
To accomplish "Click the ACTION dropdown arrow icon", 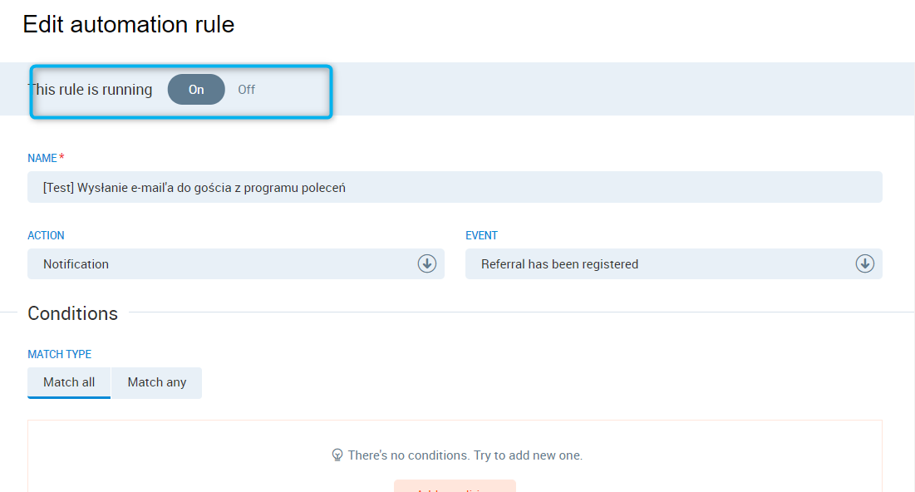I will point(427,264).
